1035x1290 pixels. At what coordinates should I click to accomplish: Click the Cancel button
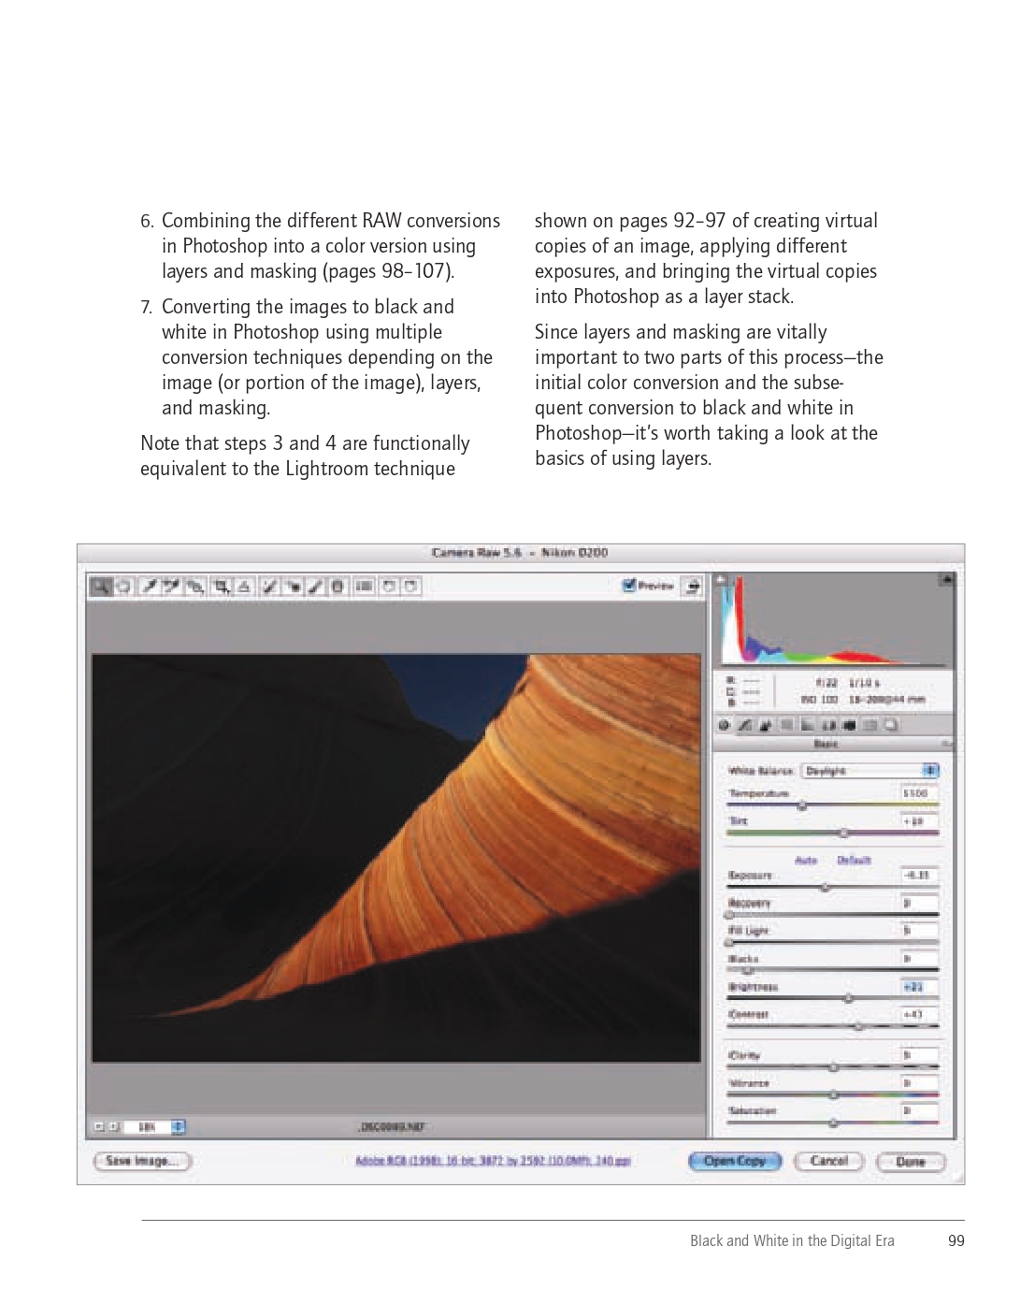(x=828, y=1161)
